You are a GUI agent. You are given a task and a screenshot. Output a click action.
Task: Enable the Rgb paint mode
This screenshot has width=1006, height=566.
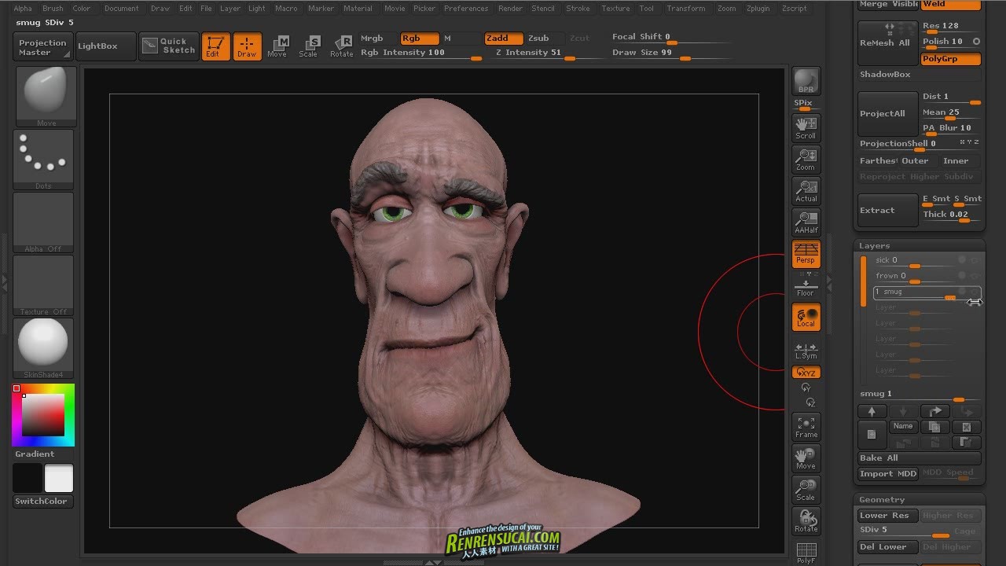click(419, 38)
